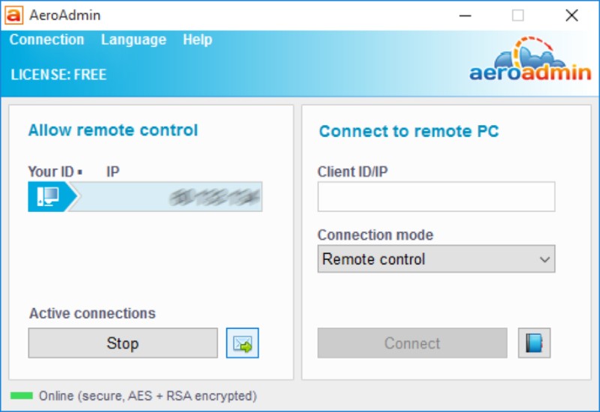
Task: Click the envelope send invitation icon
Action: 242,344
